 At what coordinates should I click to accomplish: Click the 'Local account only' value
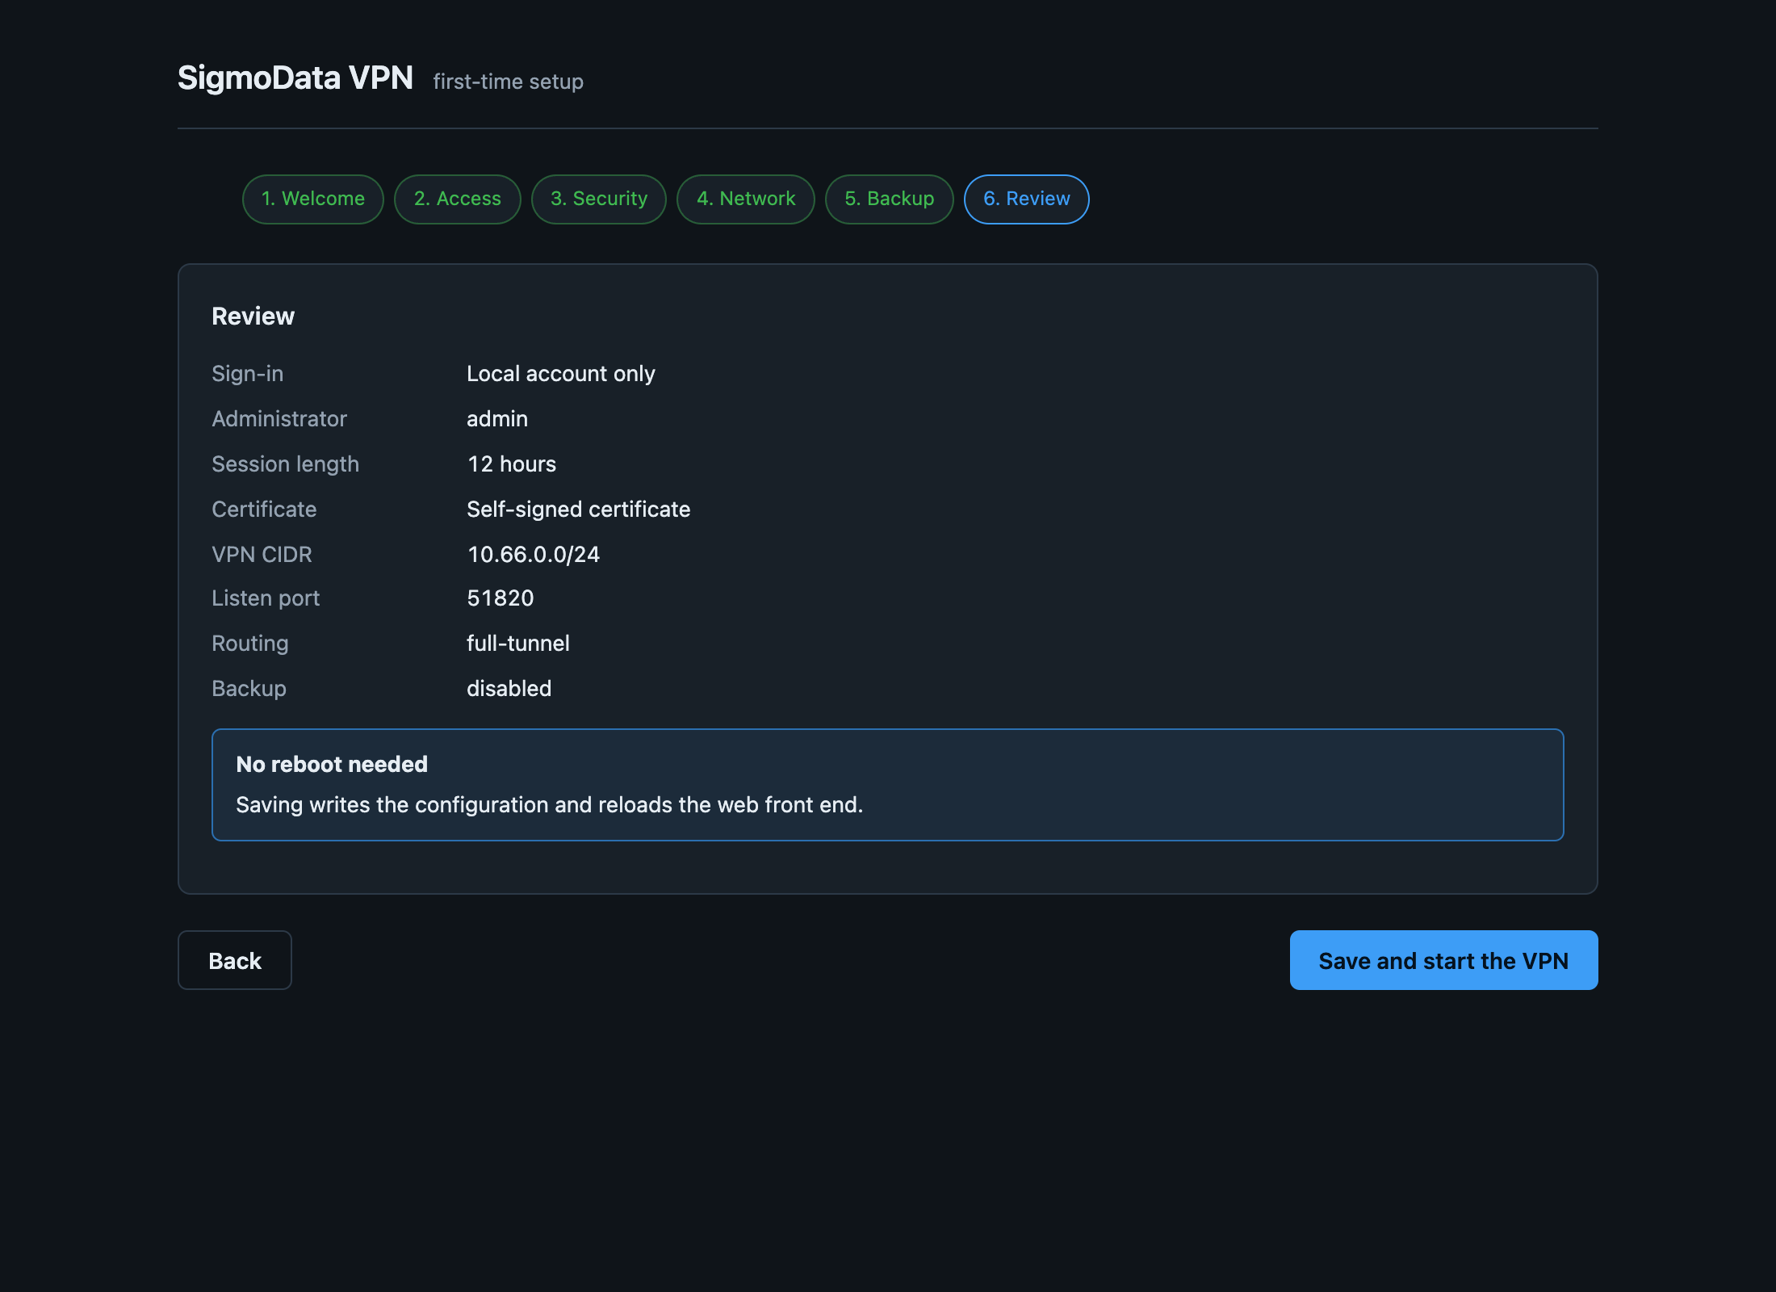point(561,374)
